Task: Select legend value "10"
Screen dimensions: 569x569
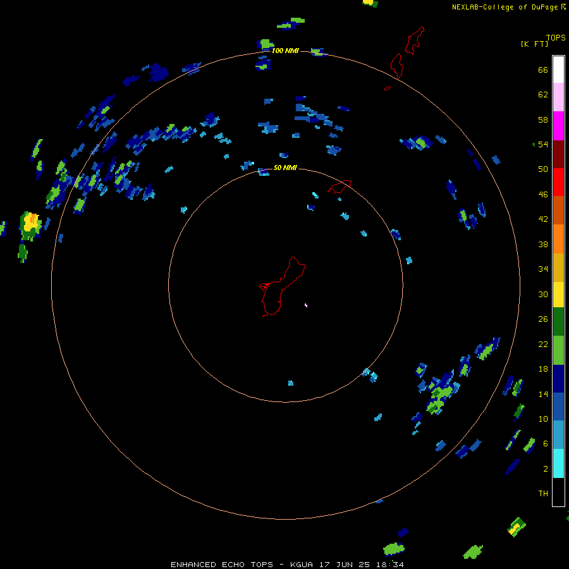Action: pyautogui.click(x=543, y=419)
